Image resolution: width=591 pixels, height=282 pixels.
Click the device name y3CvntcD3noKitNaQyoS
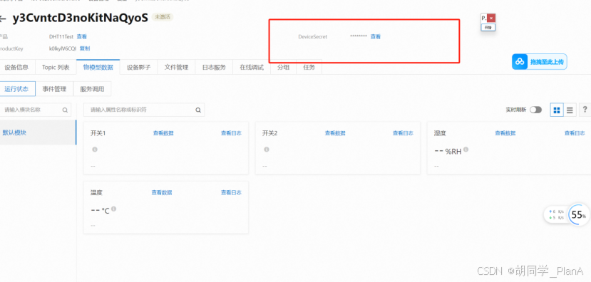click(81, 18)
